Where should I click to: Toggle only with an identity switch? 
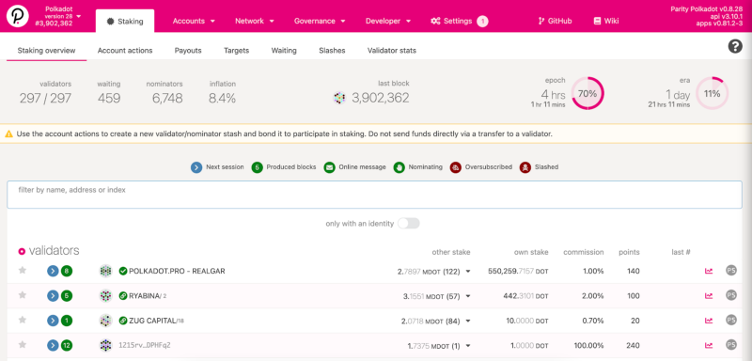(408, 224)
